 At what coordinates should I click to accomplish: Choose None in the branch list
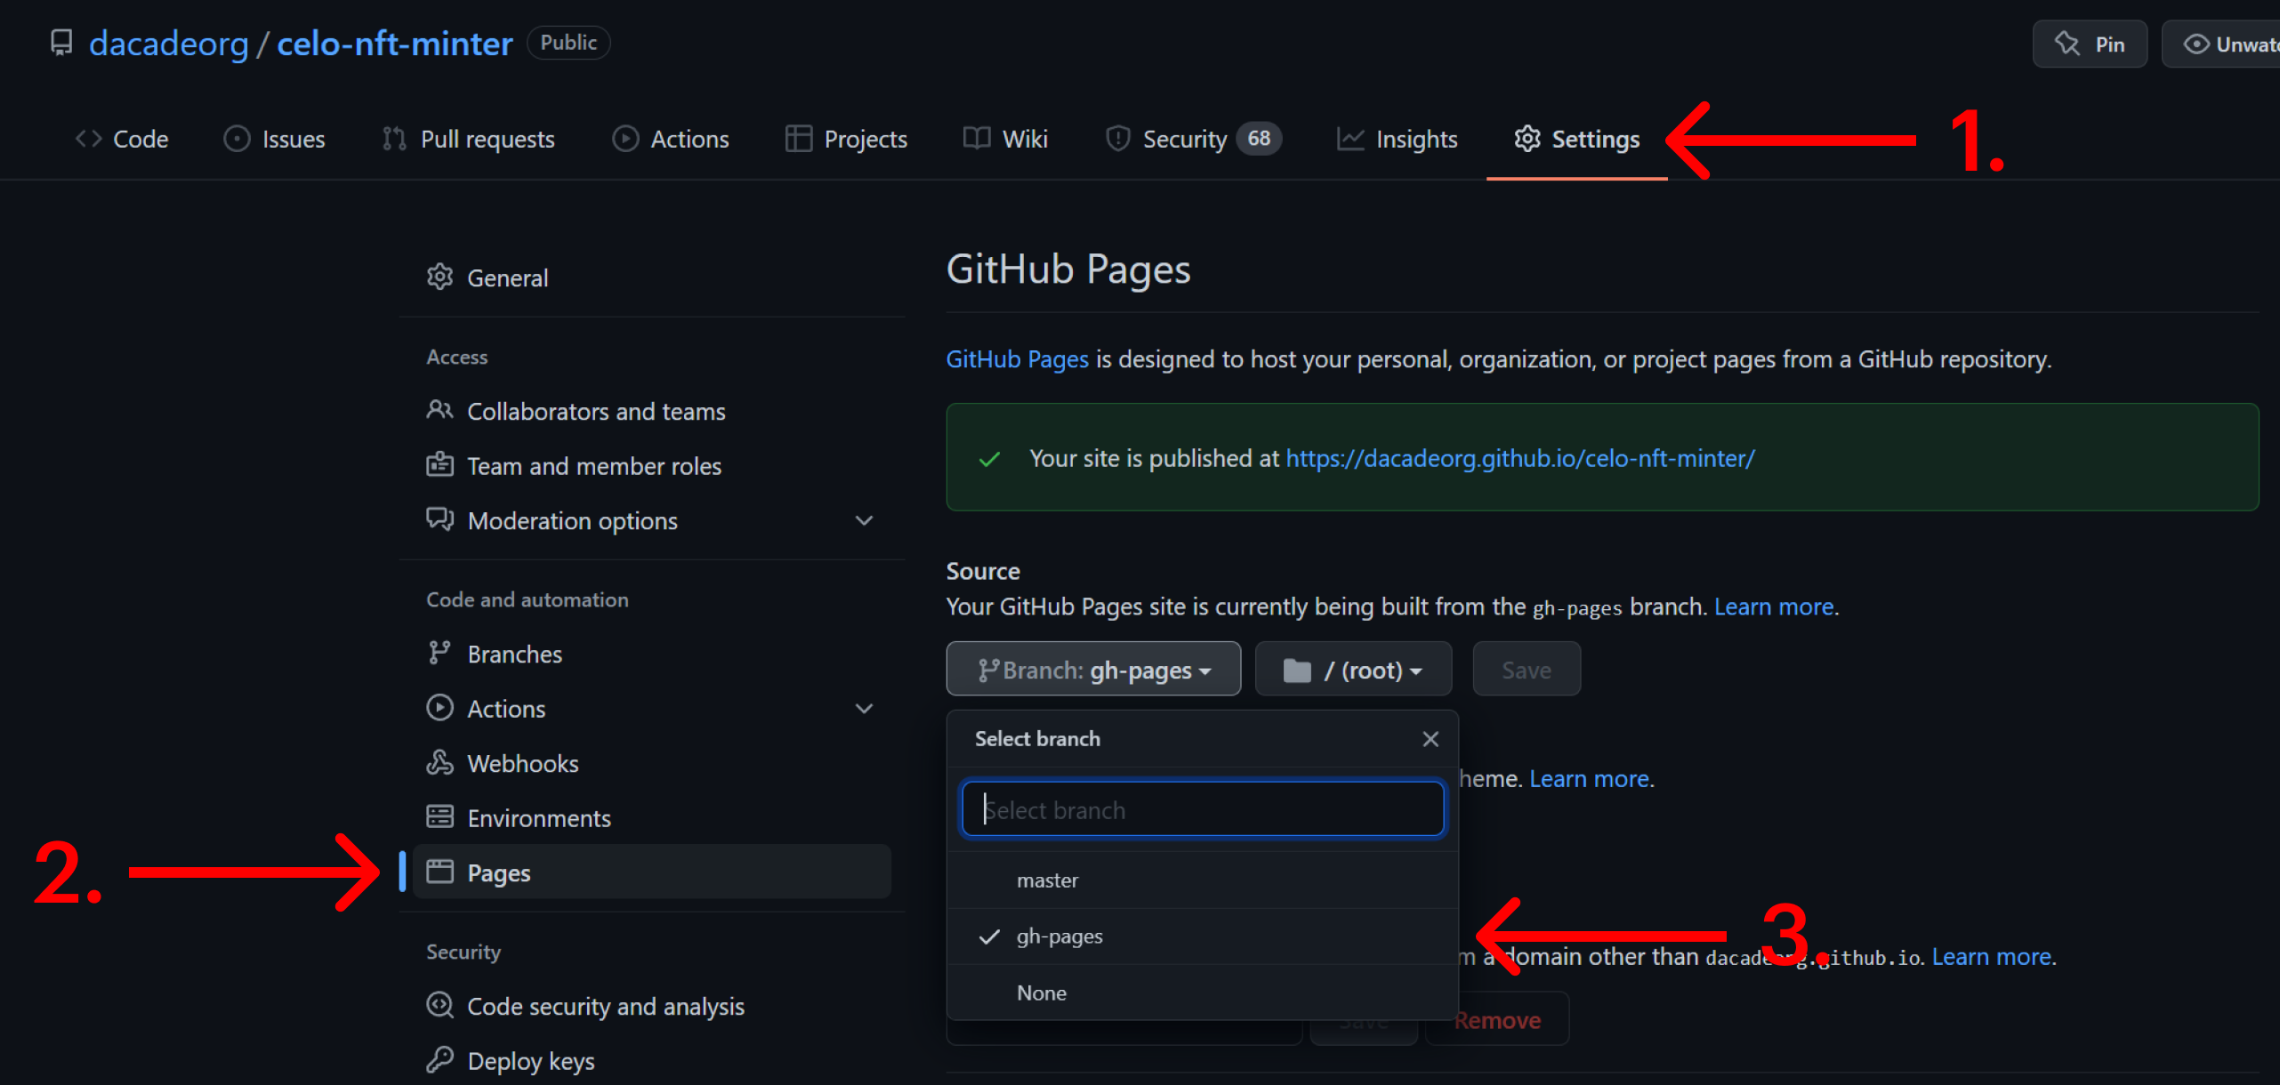coord(1041,993)
